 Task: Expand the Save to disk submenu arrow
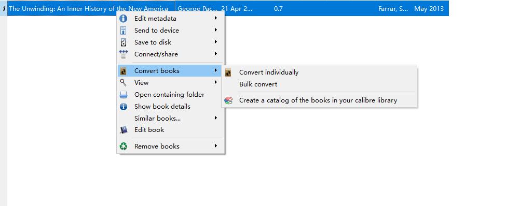click(x=215, y=42)
